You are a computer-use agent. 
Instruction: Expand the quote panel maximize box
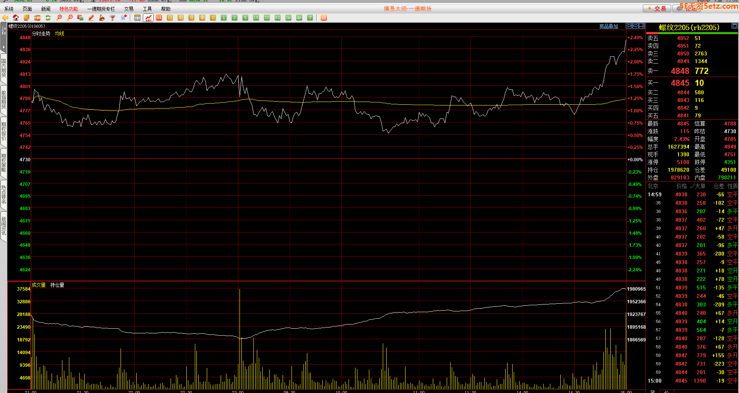734,26
